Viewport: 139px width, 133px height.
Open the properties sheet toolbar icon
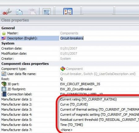pos(47,11)
